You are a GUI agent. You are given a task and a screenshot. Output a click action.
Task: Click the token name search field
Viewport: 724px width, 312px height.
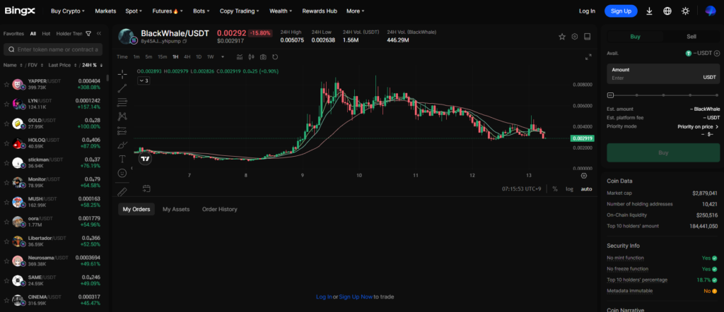tap(55, 49)
